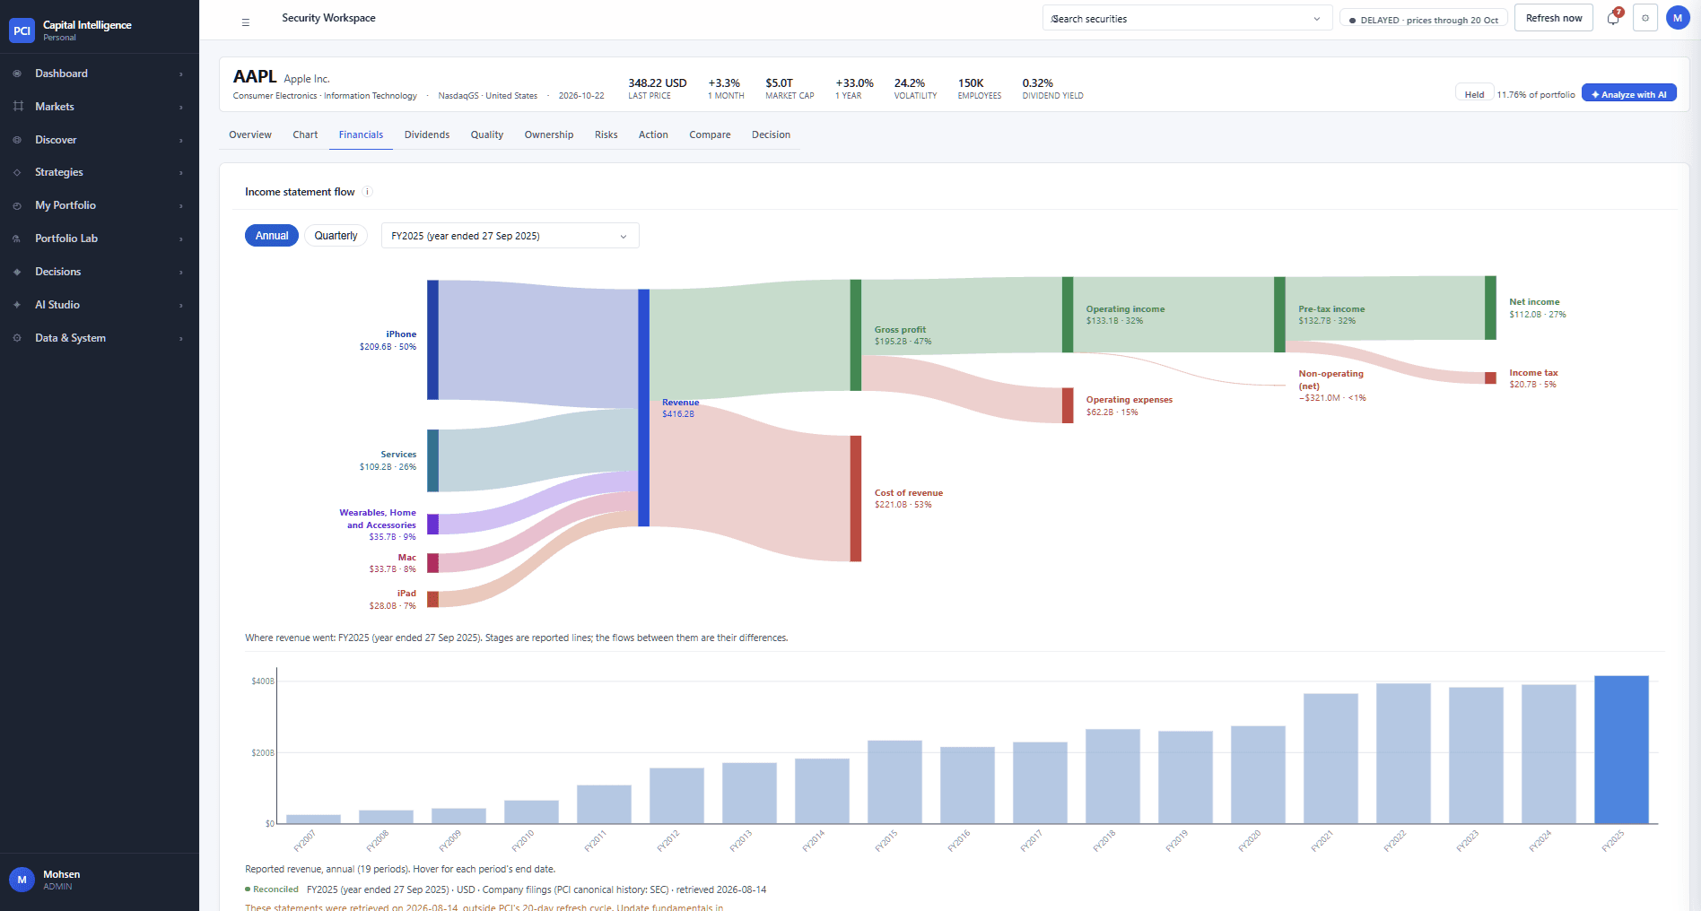Open the Risks tab
Screen dimensions: 1701x911
click(x=606, y=134)
